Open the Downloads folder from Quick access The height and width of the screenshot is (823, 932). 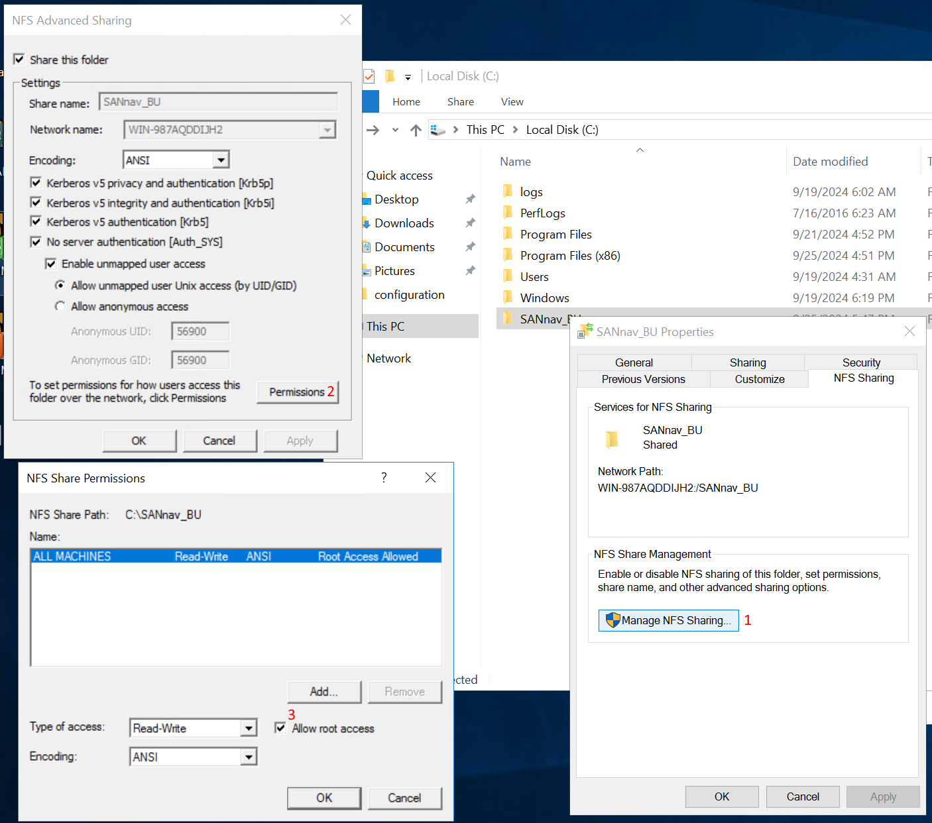[404, 223]
